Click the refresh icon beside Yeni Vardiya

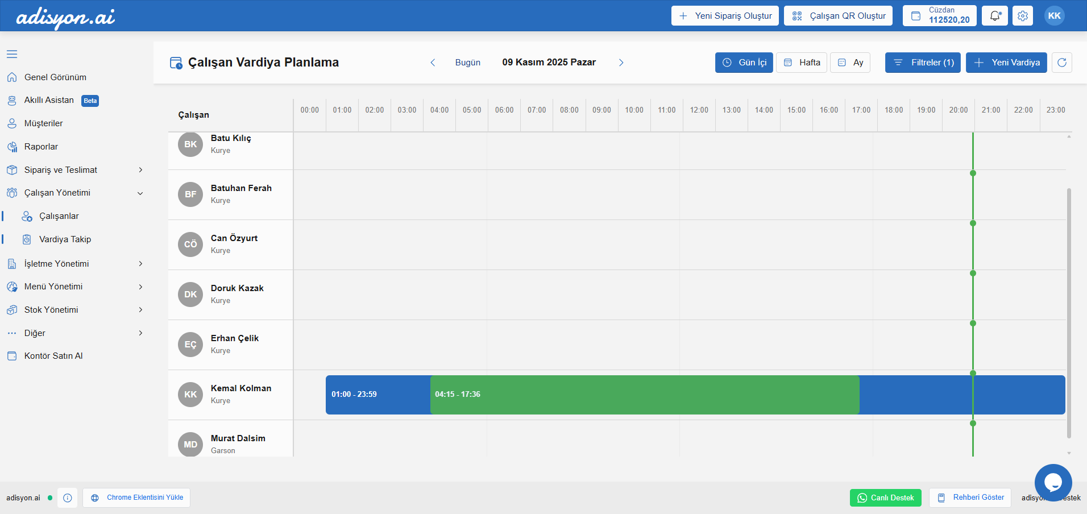click(1061, 63)
